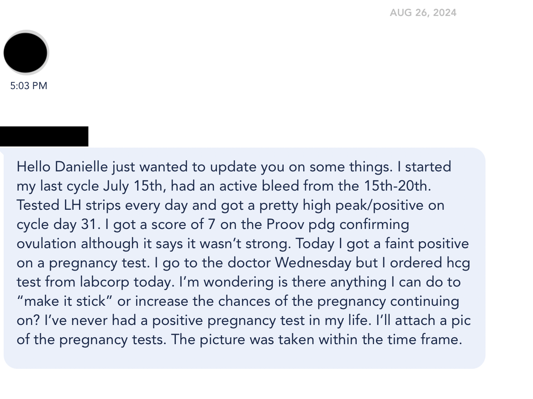Click the name Danielle in the message

[81, 167]
